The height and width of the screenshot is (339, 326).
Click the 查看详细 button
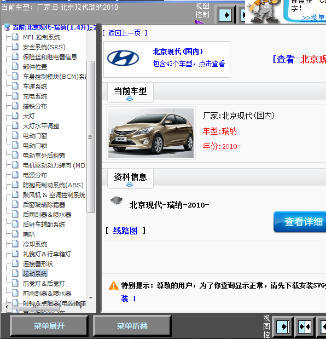point(300,222)
